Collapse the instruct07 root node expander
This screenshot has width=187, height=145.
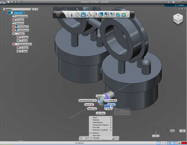[x=6, y=13]
